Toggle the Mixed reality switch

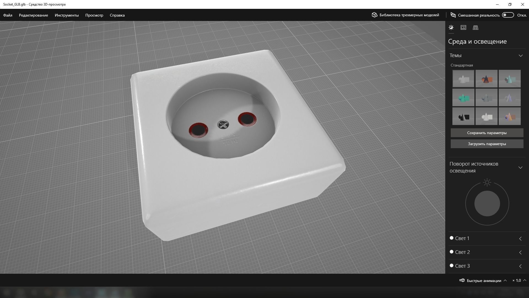click(x=508, y=15)
